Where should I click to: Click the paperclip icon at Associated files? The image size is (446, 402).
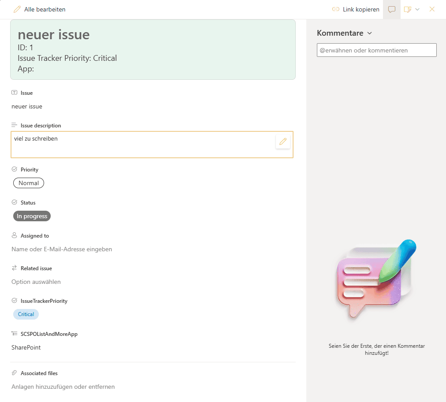14,373
